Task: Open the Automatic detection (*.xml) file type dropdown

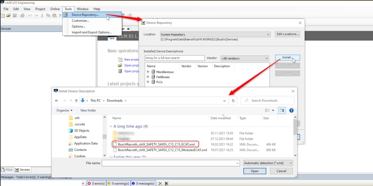Action: tap(268, 163)
